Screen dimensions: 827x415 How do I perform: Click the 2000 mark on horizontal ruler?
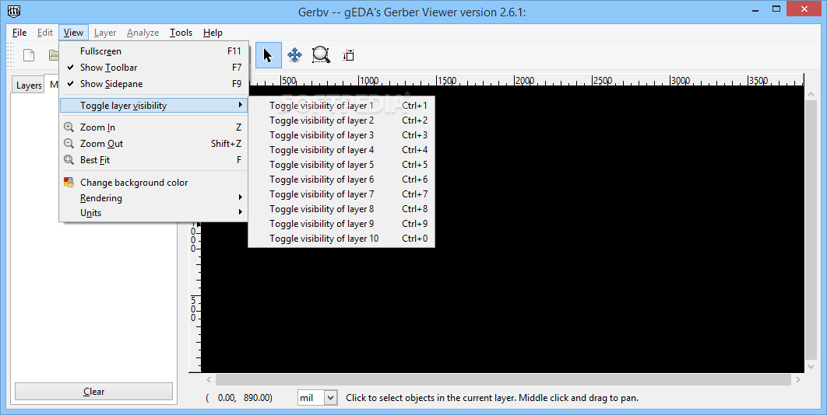tap(525, 81)
